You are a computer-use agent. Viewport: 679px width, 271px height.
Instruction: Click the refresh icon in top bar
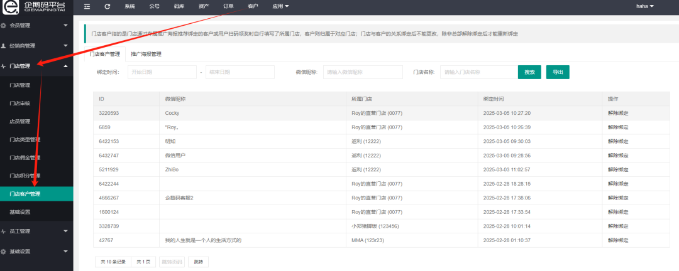[108, 6]
